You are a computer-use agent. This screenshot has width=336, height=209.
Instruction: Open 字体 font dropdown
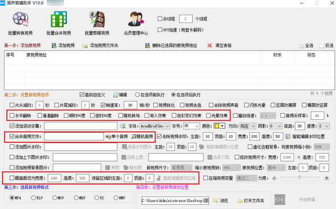click(155, 126)
